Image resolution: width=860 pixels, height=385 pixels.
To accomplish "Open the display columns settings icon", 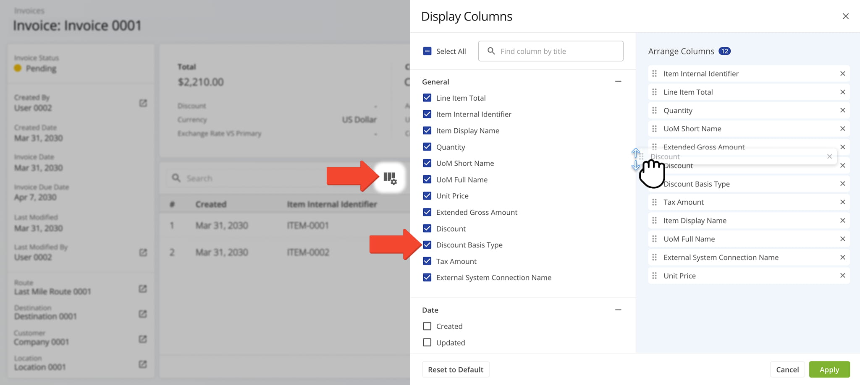I will click(x=390, y=178).
